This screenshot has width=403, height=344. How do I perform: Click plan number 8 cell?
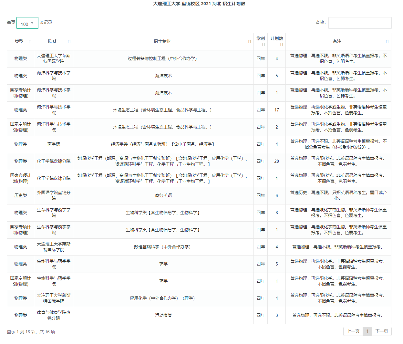pos(277,213)
